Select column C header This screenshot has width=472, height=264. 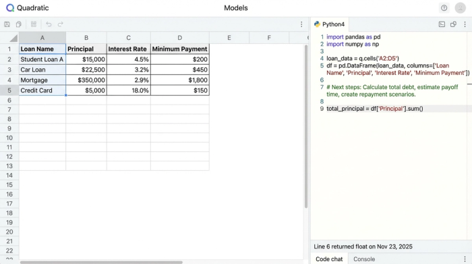click(129, 38)
